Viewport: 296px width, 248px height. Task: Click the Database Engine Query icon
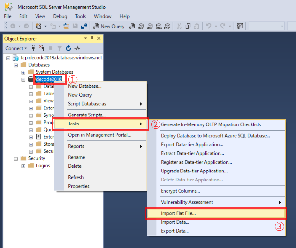(x=132, y=26)
